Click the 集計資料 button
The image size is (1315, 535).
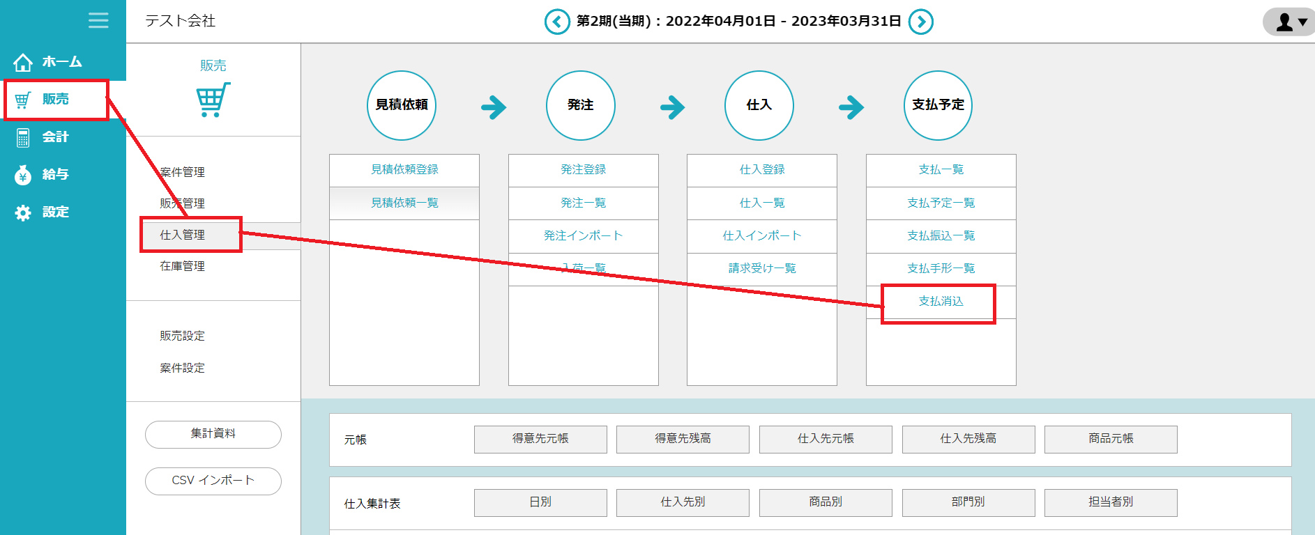point(213,434)
